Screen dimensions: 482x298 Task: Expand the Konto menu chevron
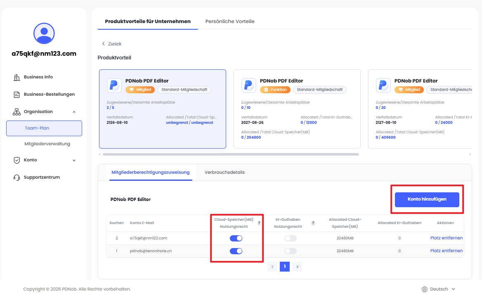(74, 160)
